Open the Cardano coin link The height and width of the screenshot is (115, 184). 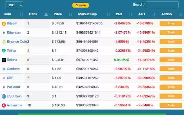coord(13,69)
